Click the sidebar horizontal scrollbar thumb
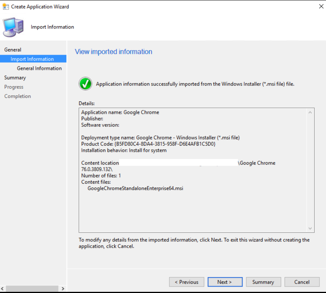326x293 pixels. (32, 288)
